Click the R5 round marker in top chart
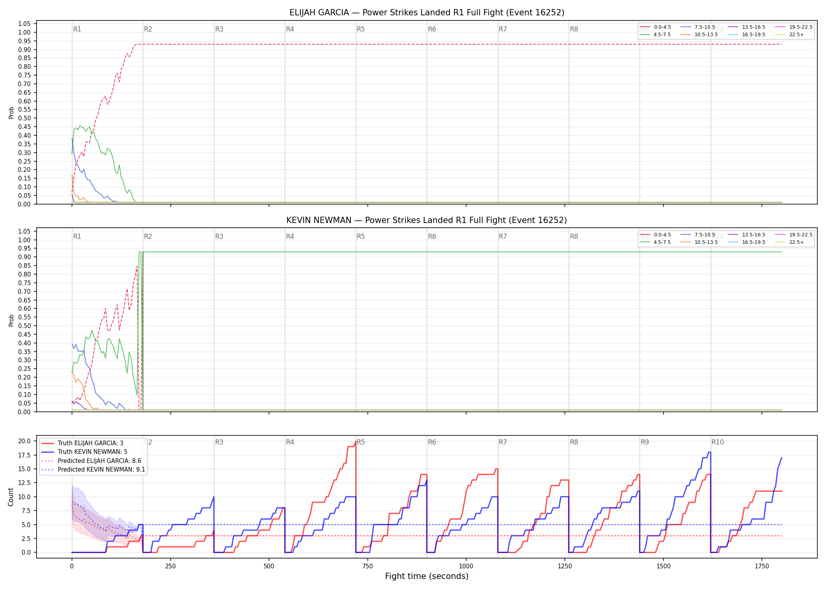The image size is (826, 590). pyautogui.click(x=361, y=29)
